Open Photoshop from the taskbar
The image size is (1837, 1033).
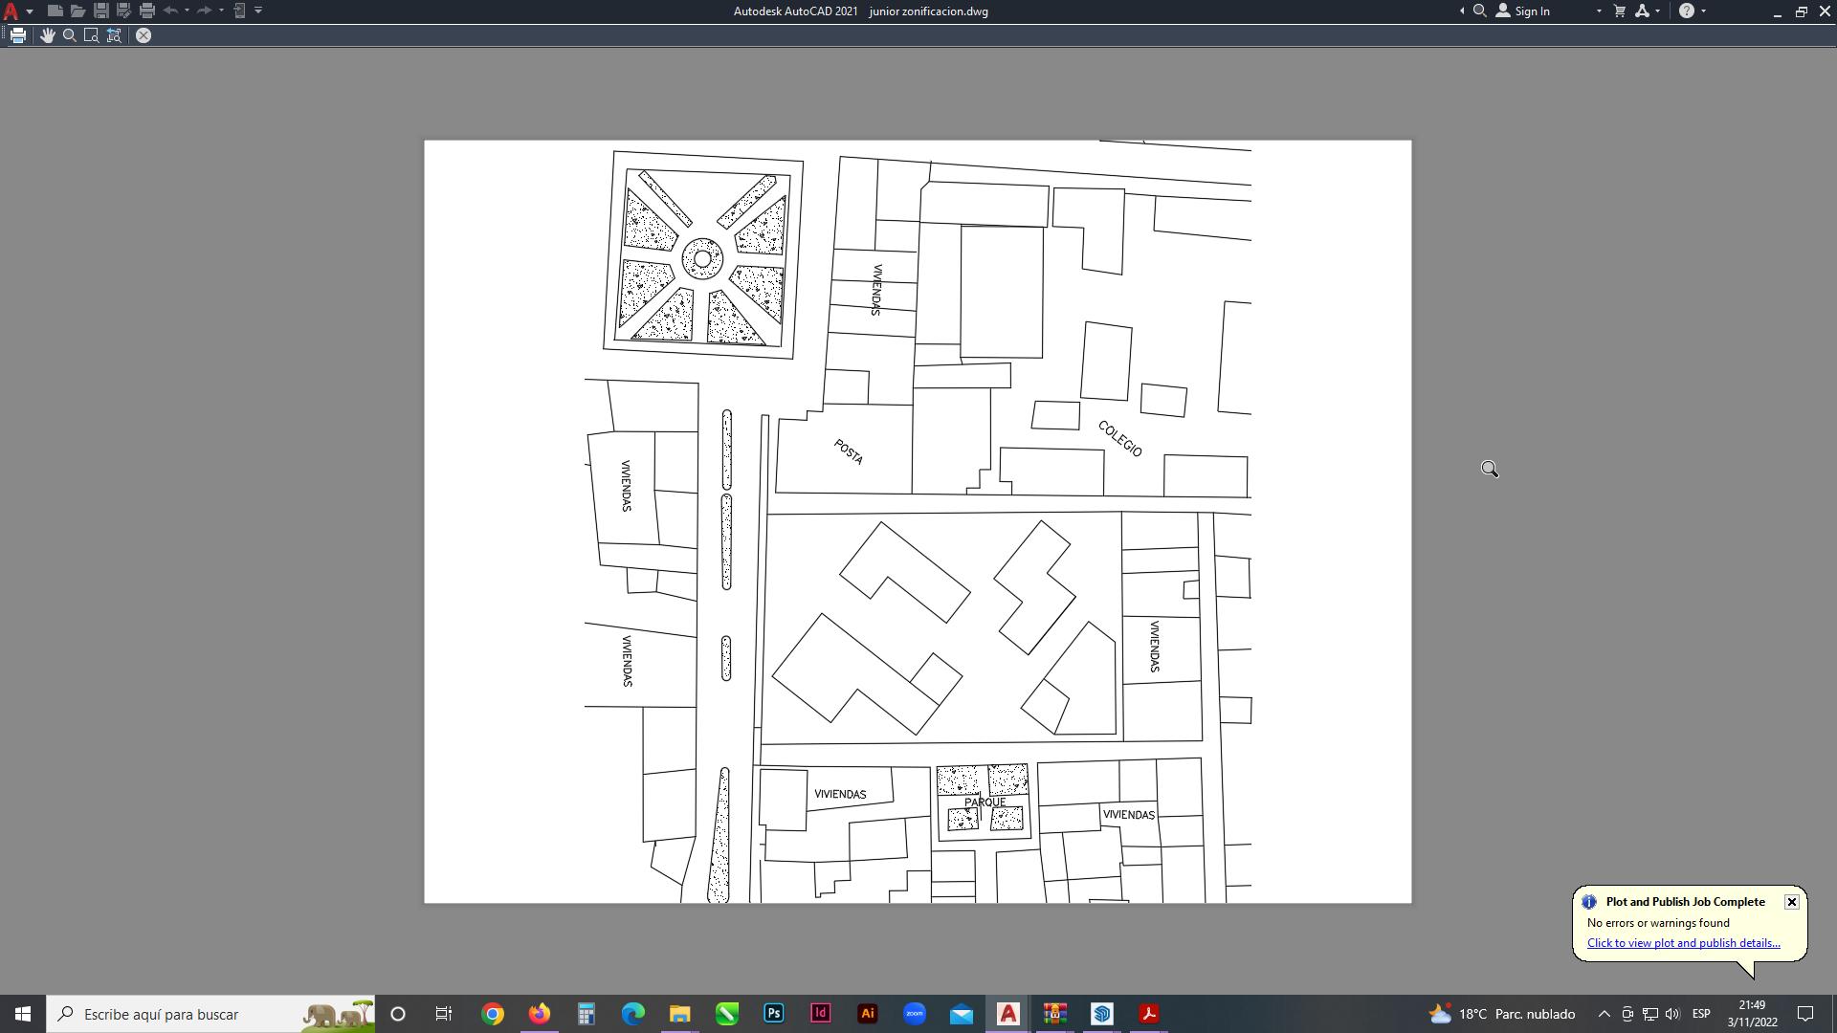774,1014
